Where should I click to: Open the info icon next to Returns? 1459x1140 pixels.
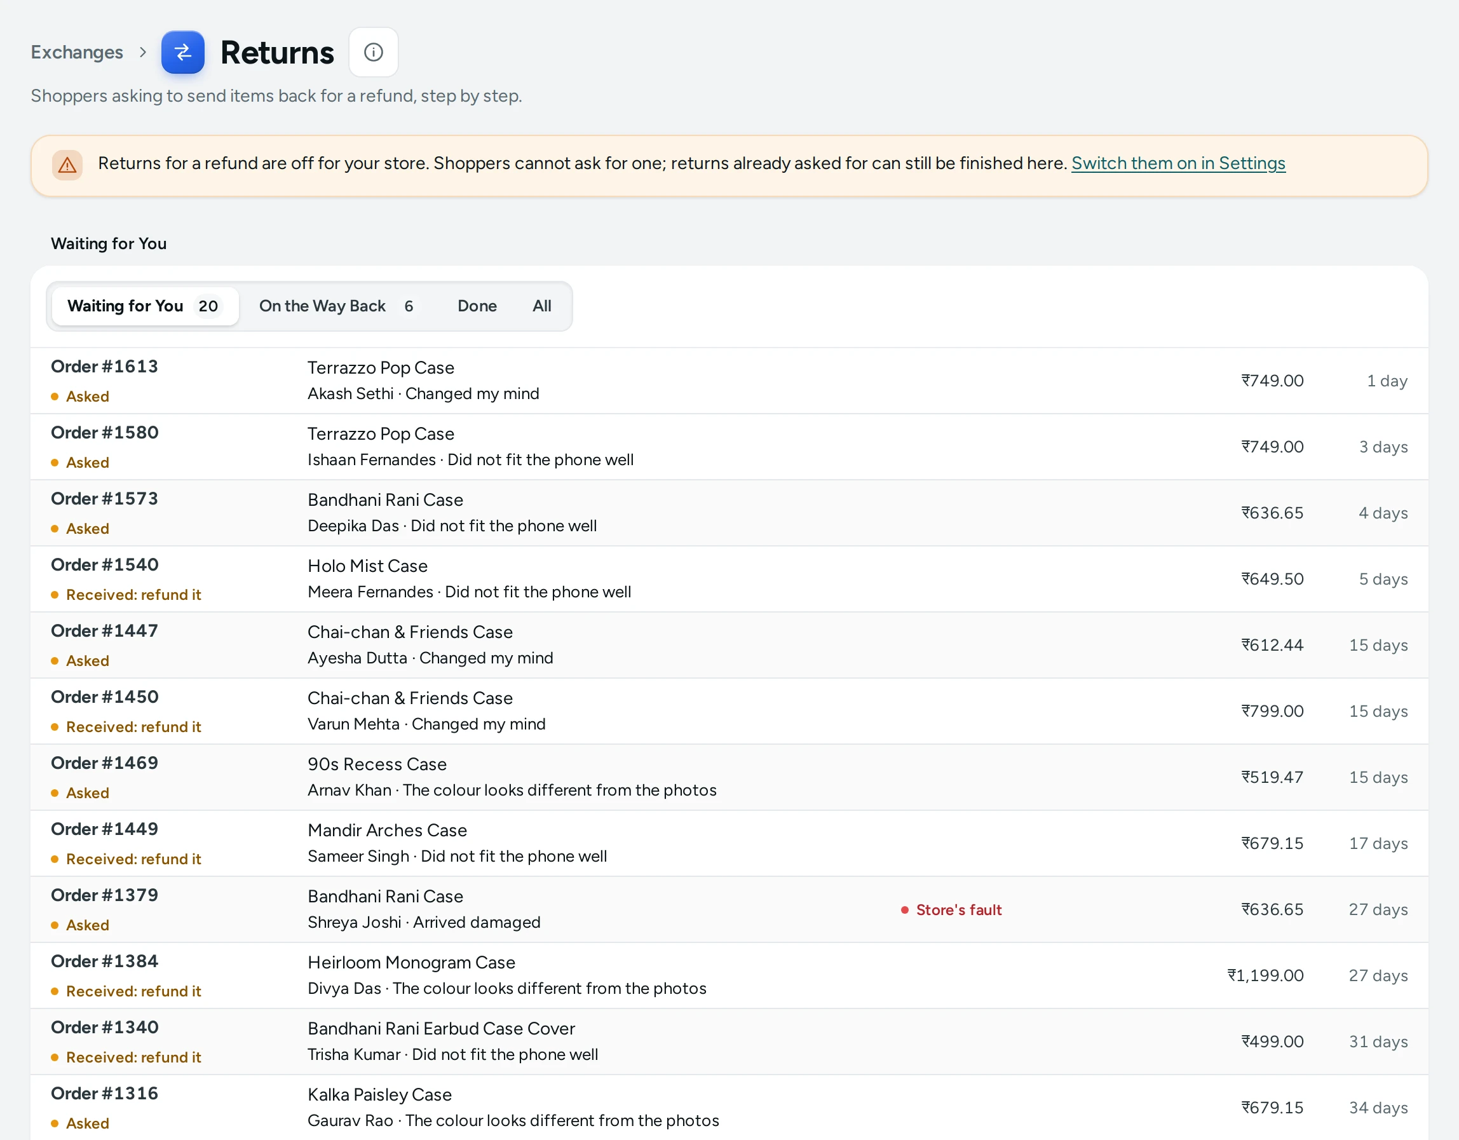tap(374, 52)
